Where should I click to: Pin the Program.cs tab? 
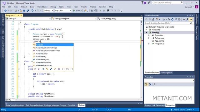pos(18,15)
